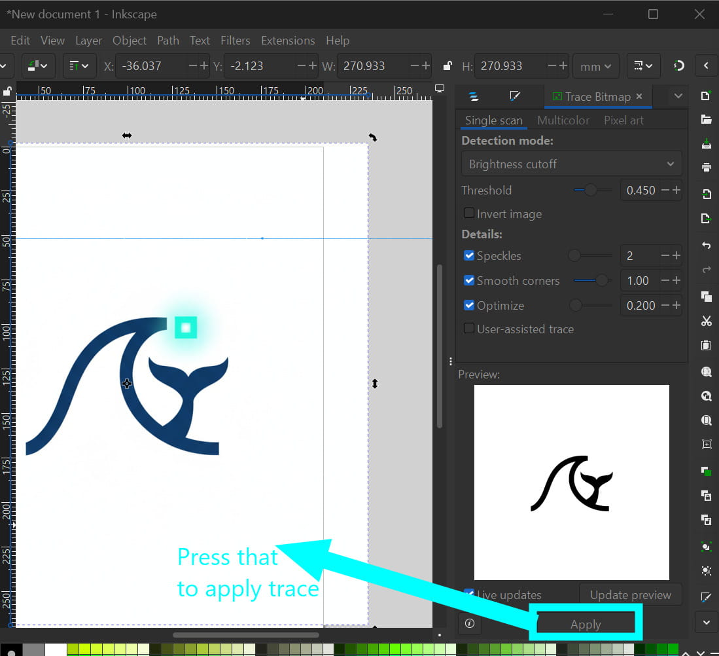Switch to the Multicolor tab
Image resolution: width=719 pixels, height=656 pixels.
[x=563, y=120]
